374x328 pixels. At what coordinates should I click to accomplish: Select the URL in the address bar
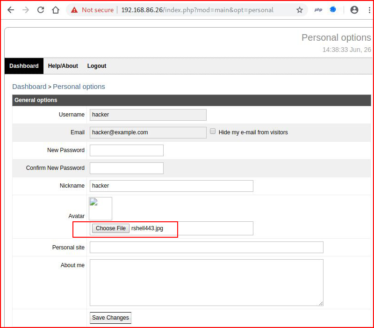197,10
